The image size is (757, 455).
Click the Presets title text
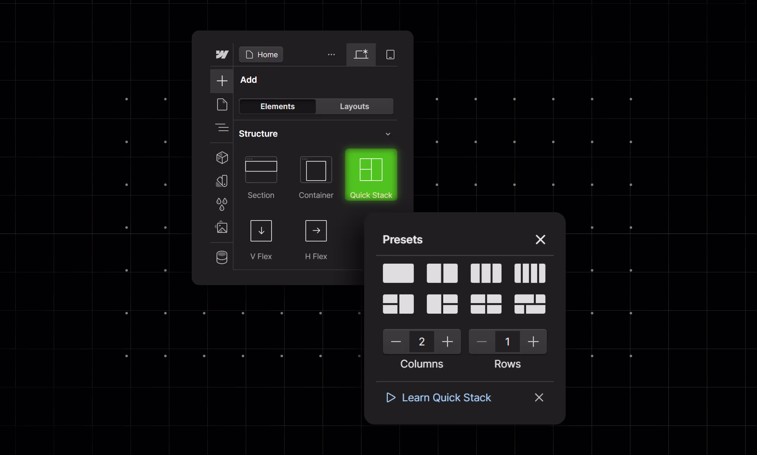tap(402, 239)
